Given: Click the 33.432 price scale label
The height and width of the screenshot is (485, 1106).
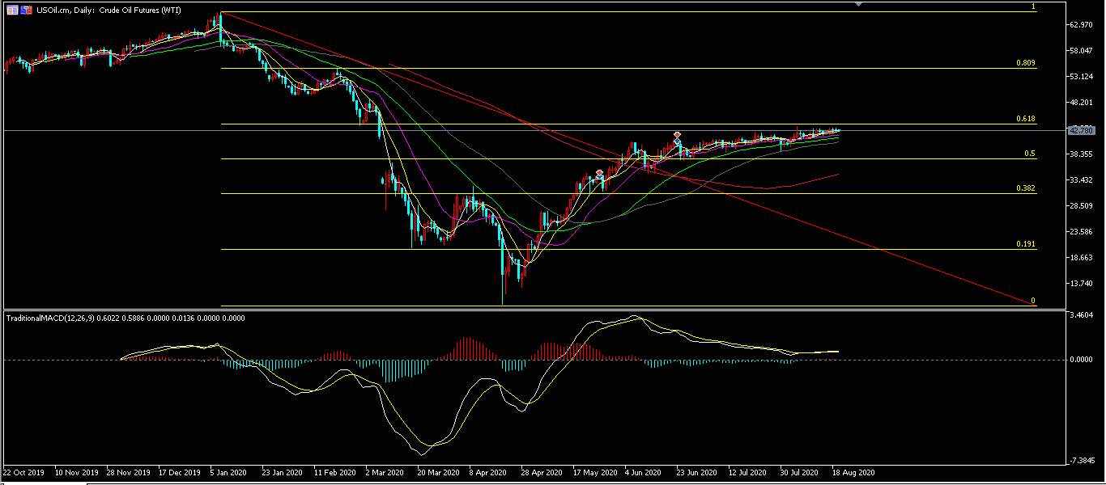Looking at the screenshot, I should pyautogui.click(x=1082, y=180).
